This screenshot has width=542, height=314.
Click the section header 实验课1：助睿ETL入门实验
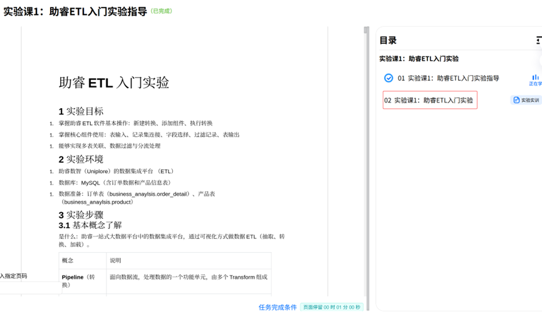(x=419, y=59)
